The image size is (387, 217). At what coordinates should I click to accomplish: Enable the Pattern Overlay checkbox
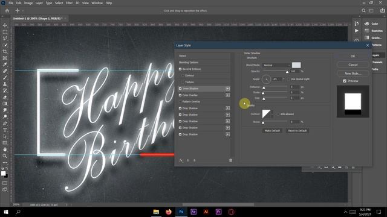(x=180, y=102)
